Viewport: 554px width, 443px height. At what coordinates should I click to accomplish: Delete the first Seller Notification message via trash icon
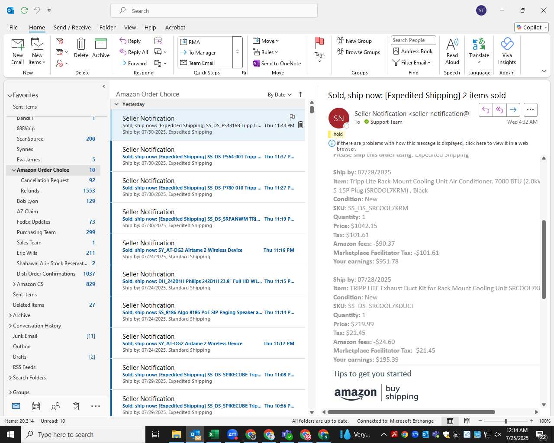[x=301, y=125]
